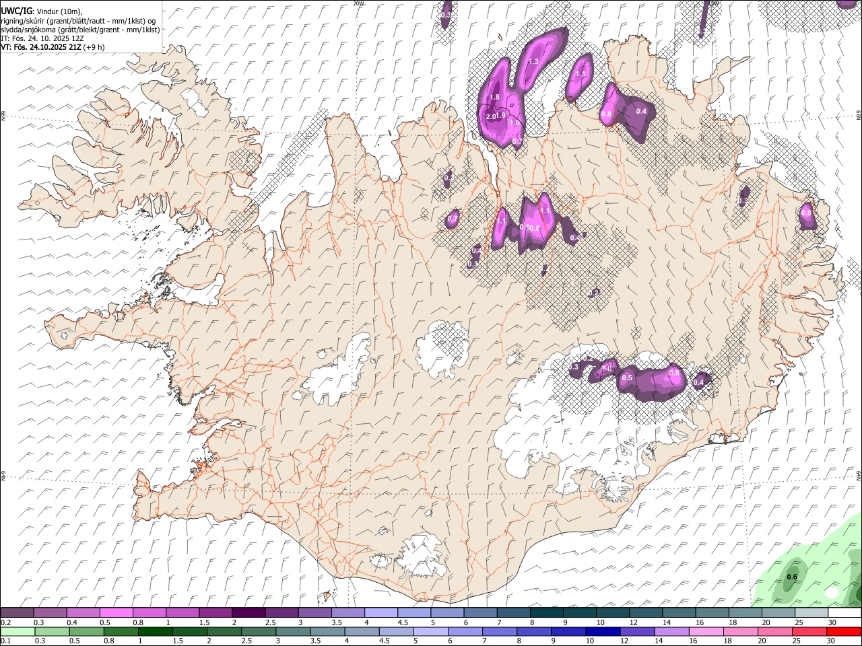Click the upper legend label '0.2'
Viewport: 862px width, 646px height.
tap(5, 622)
